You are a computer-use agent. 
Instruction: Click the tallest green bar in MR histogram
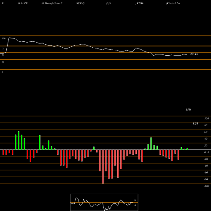[x=19, y=141]
